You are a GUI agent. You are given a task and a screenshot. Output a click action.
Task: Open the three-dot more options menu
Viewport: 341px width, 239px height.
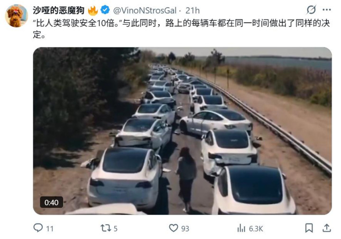pyautogui.click(x=327, y=10)
